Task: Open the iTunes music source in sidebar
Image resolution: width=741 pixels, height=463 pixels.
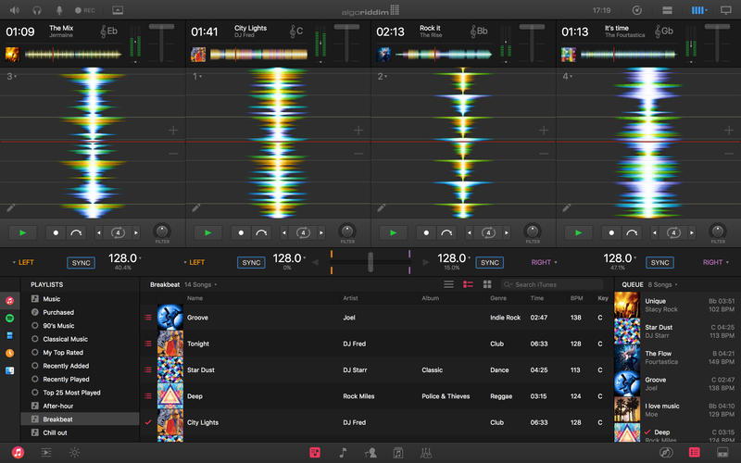Action: (x=9, y=300)
